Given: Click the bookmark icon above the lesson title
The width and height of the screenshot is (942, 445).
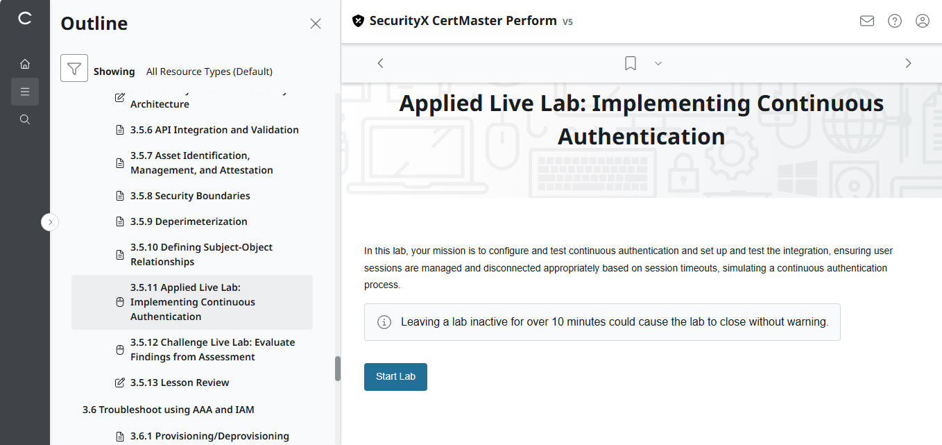Looking at the screenshot, I should (630, 62).
